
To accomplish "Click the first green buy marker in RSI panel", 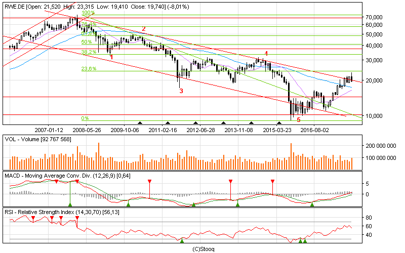I will pos(182,241).
